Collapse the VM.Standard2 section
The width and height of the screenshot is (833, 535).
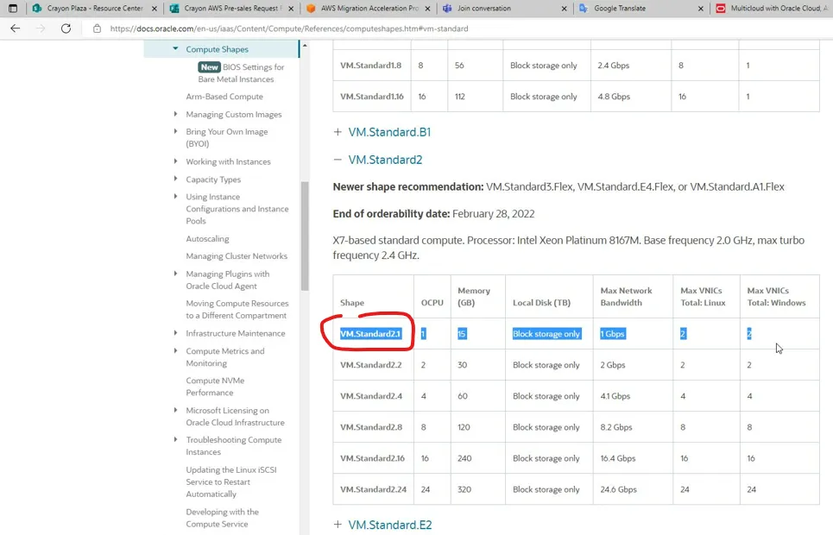click(x=338, y=160)
